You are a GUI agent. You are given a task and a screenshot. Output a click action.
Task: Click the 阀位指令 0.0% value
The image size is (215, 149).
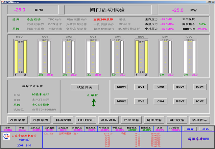[202, 24]
